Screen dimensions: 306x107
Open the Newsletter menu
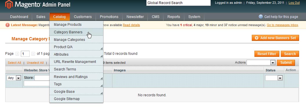(135, 17)
